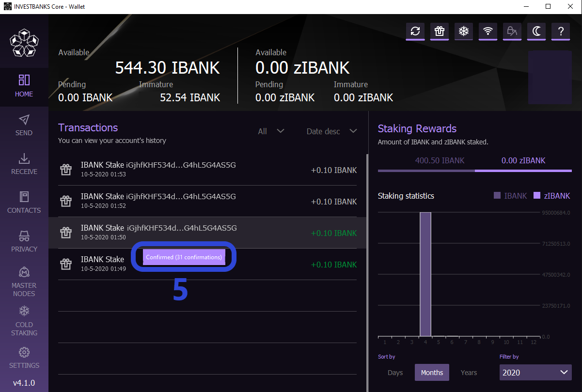
Task: Switch to the 400.50 IBANK staking tab
Action: click(x=426, y=162)
